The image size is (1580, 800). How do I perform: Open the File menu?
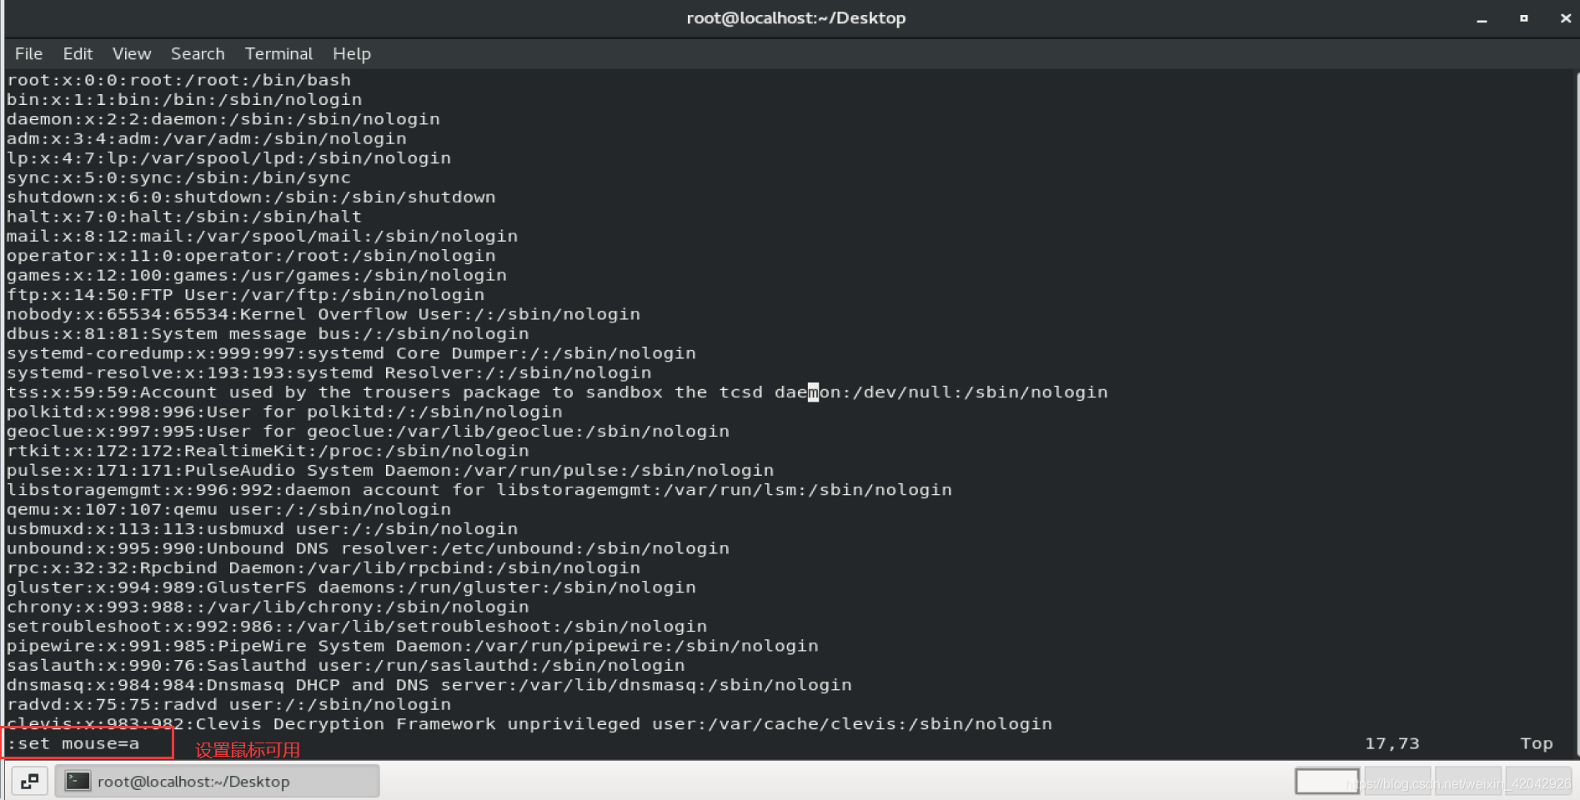click(x=28, y=53)
